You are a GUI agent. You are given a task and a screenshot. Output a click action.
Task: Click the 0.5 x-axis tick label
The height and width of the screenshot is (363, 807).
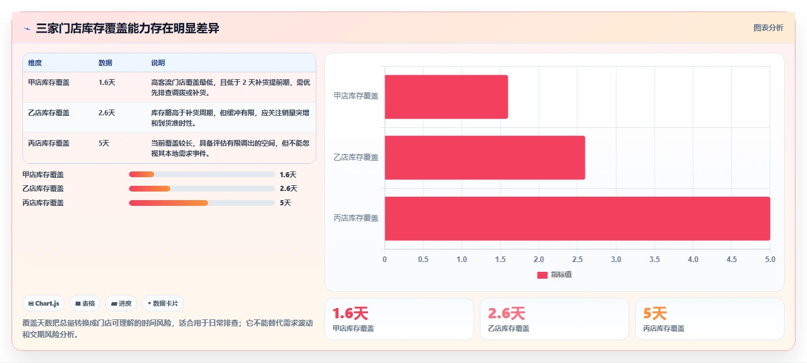click(x=423, y=259)
